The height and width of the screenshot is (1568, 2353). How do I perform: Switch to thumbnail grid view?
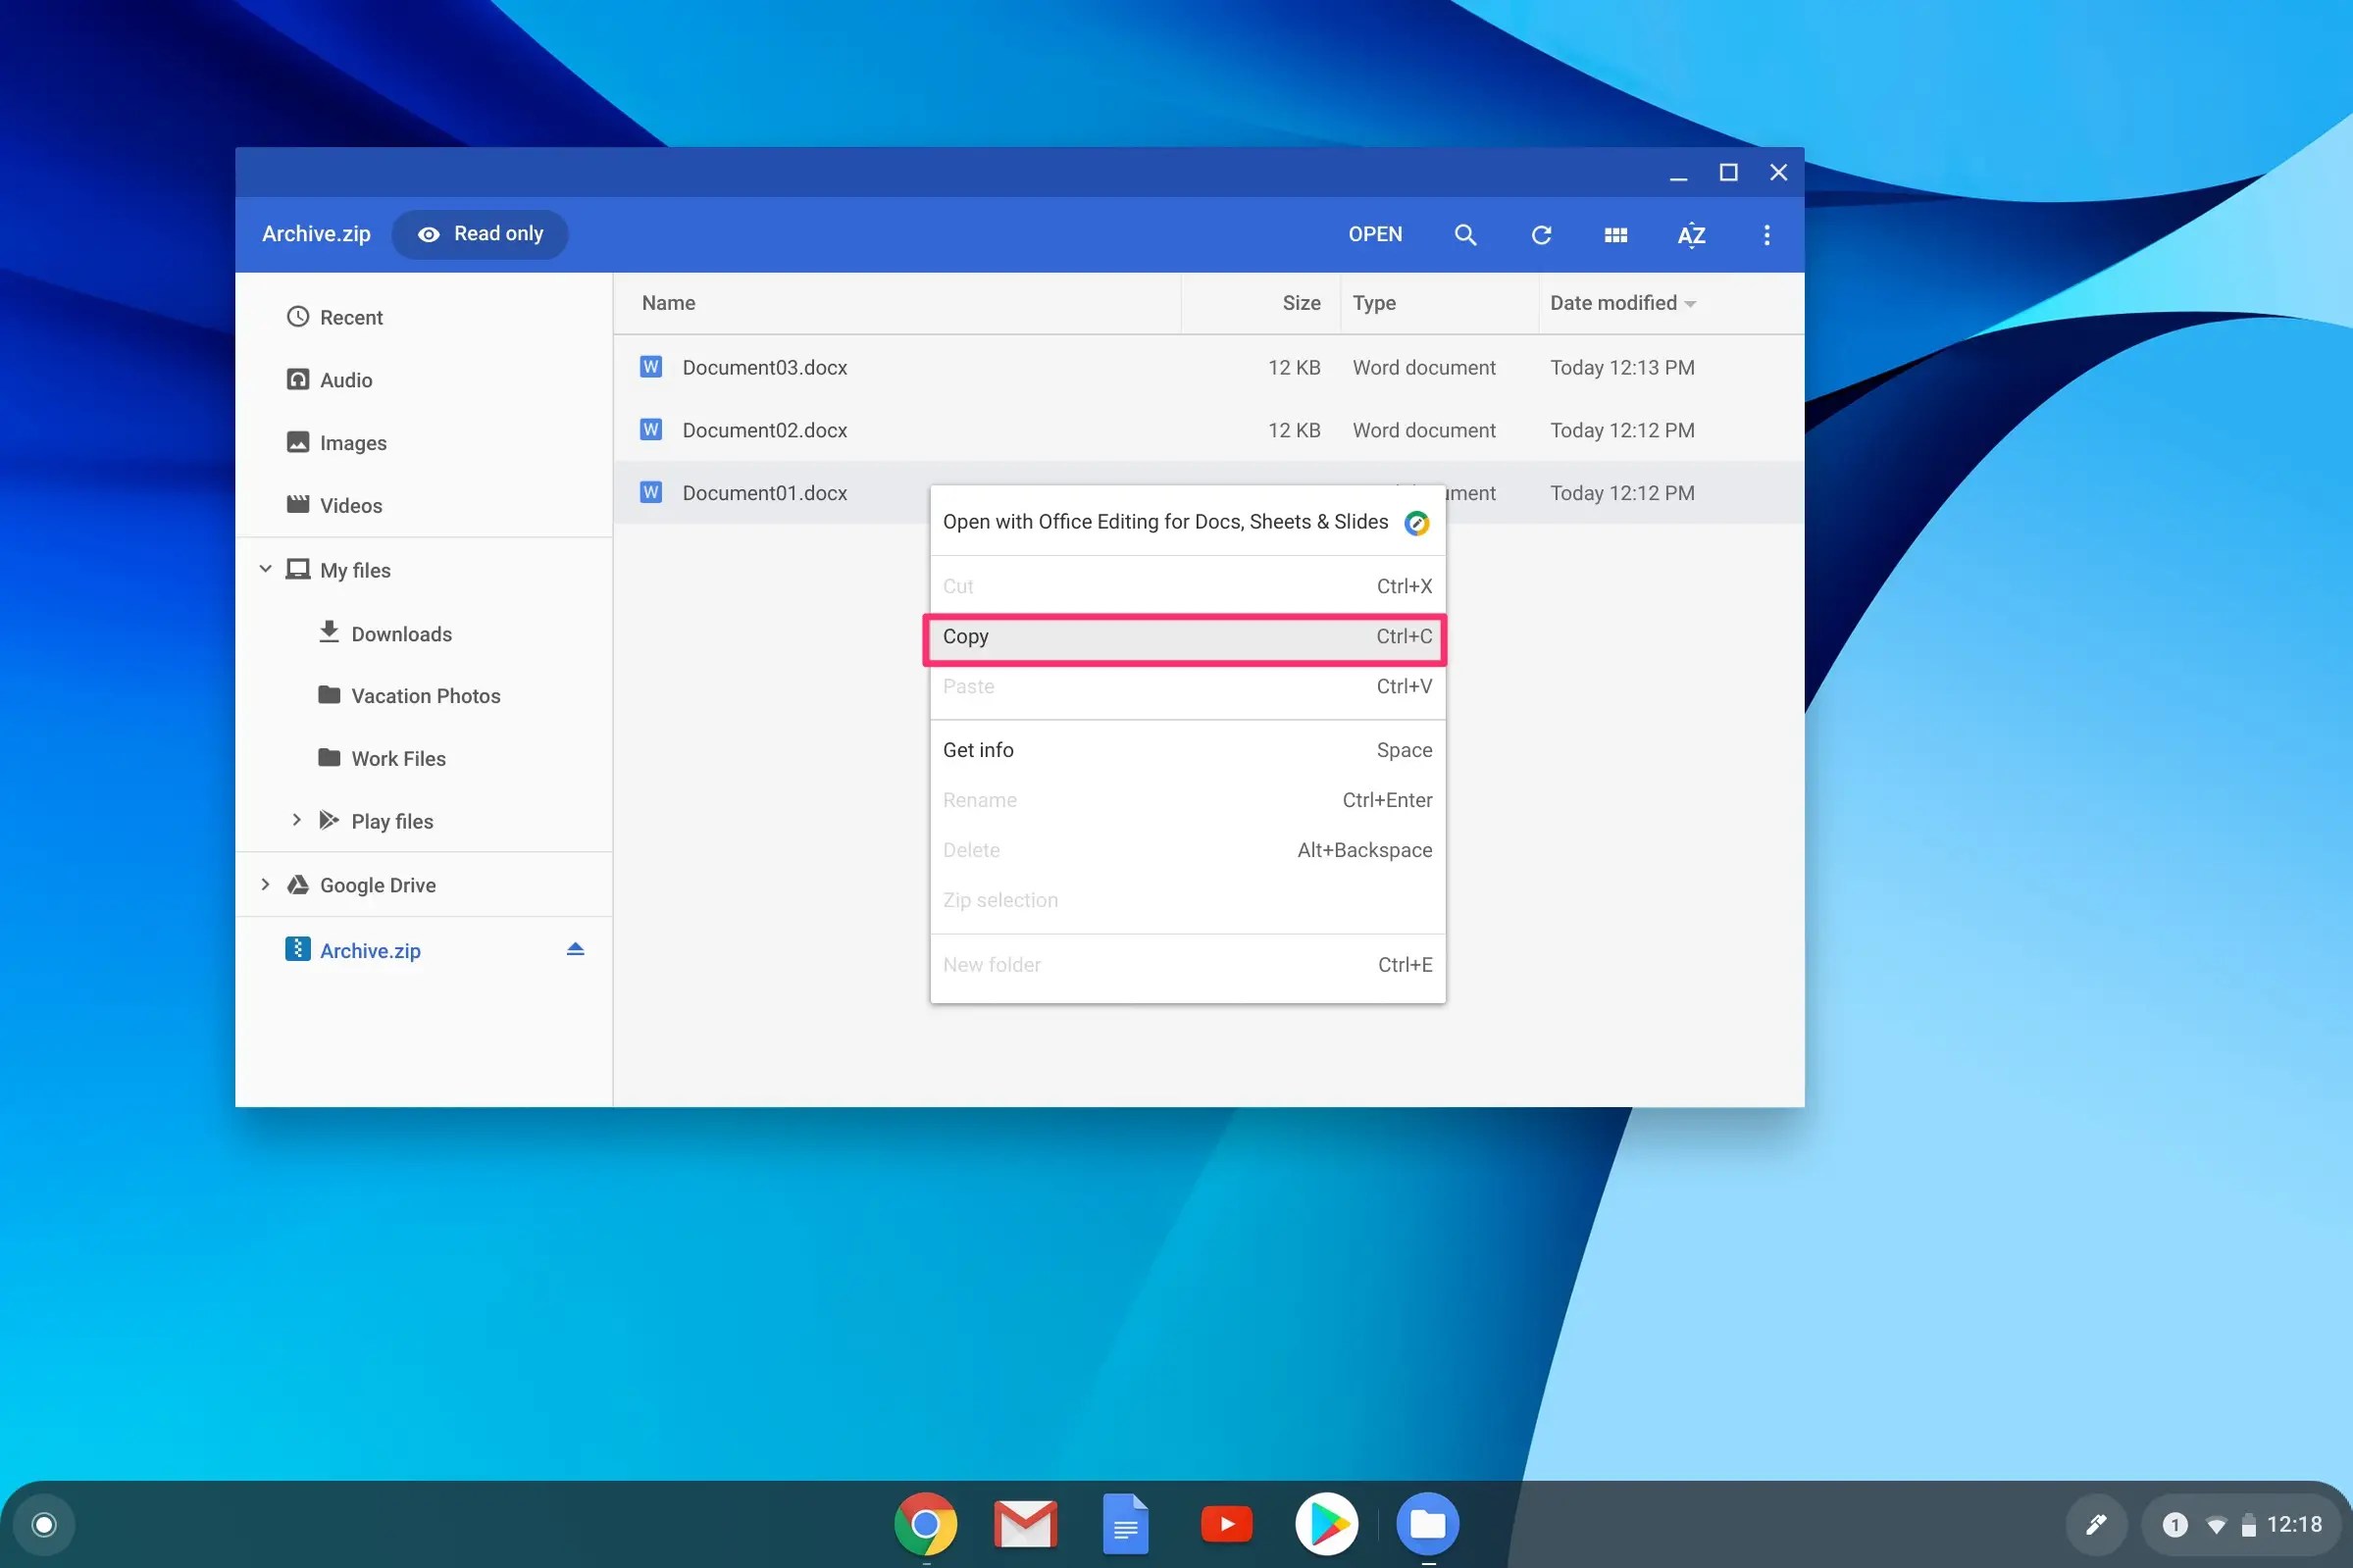1615,235
